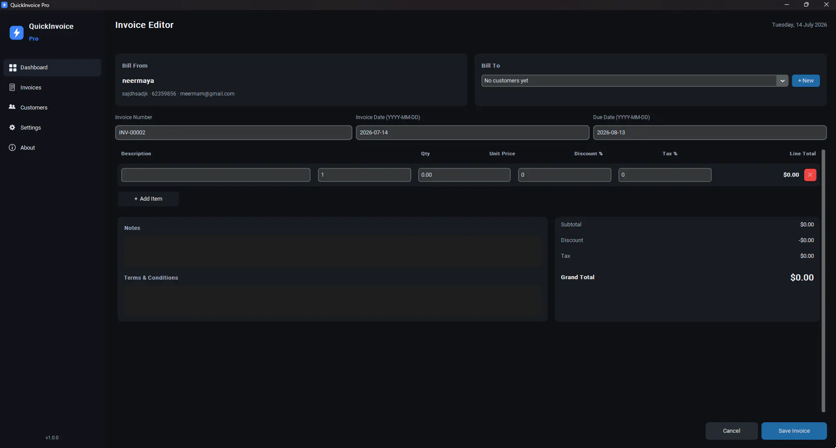Image resolution: width=836 pixels, height=448 pixels.
Task: Click the About info icon
Action: (x=12, y=147)
